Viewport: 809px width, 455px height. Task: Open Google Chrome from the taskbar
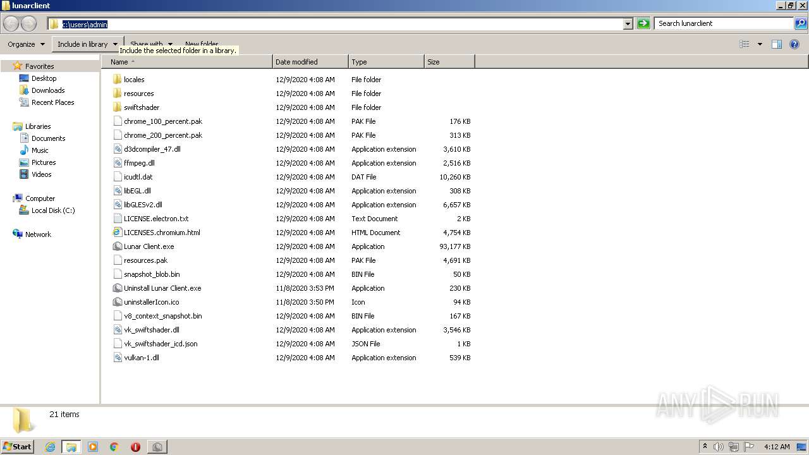tap(114, 447)
